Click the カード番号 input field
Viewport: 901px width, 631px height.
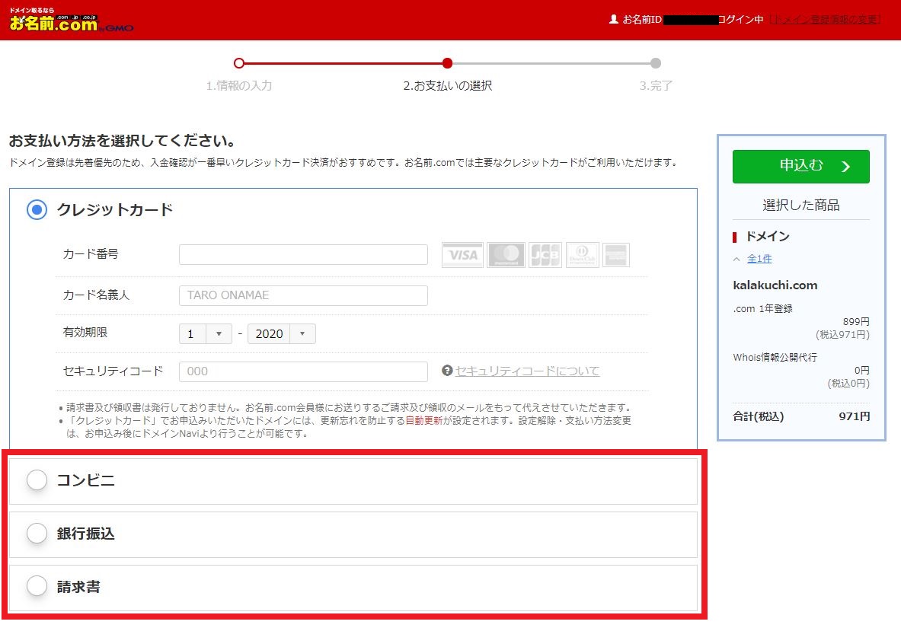(x=303, y=254)
